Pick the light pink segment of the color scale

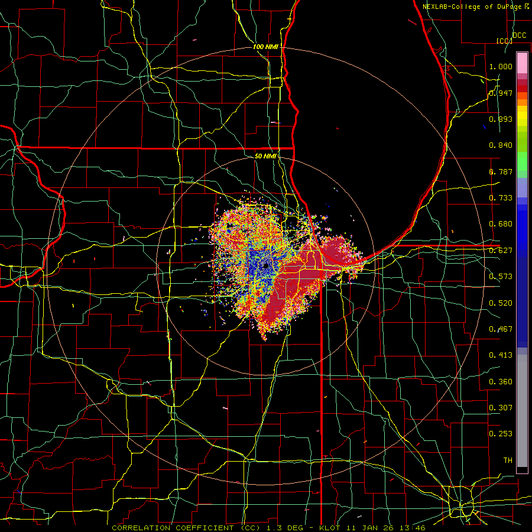[x=522, y=63]
